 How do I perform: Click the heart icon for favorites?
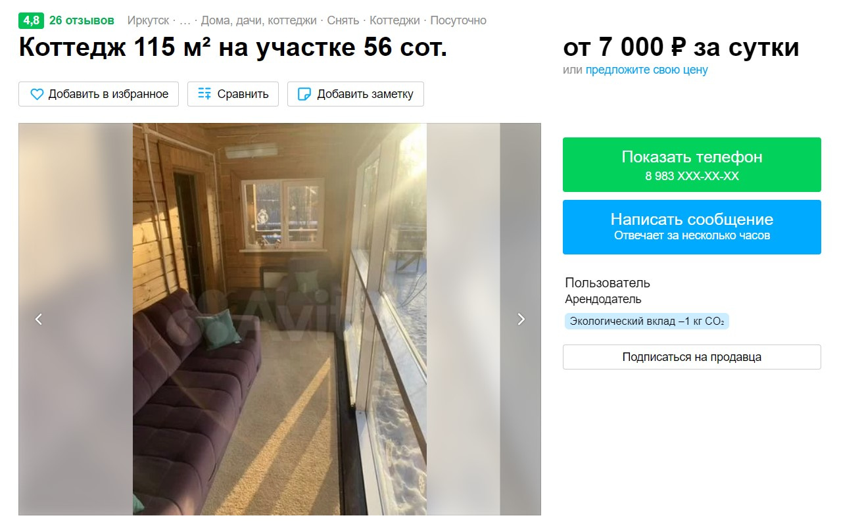[x=37, y=94]
